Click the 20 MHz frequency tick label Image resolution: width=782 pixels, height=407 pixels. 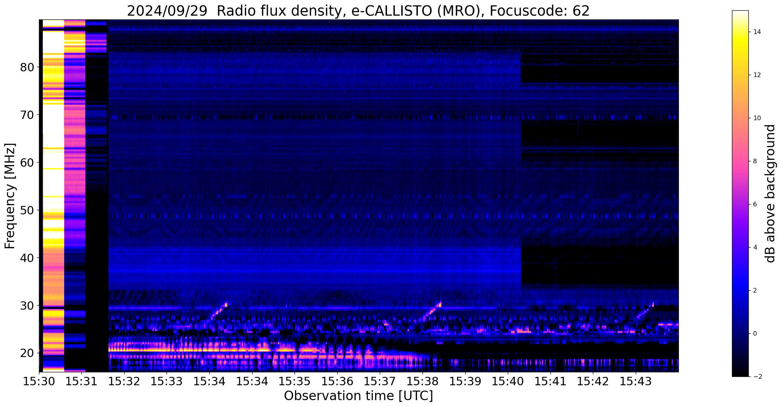click(27, 353)
